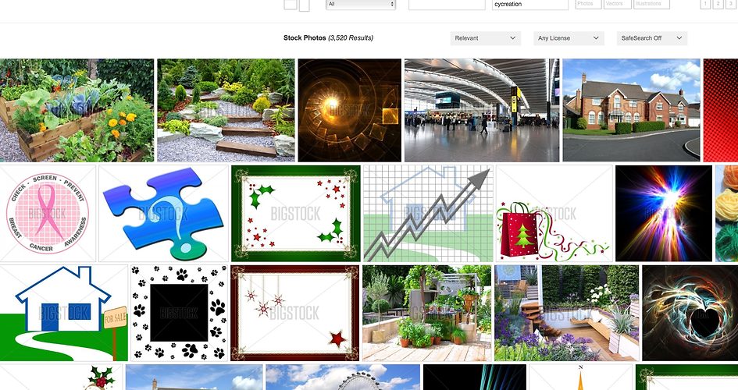Open the paw print frame image
Screen dimensions: 738x390
[x=179, y=313]
